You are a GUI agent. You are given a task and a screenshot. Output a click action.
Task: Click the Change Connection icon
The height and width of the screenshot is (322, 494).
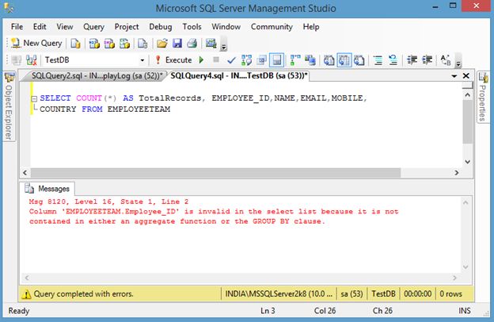coord(32,60)
